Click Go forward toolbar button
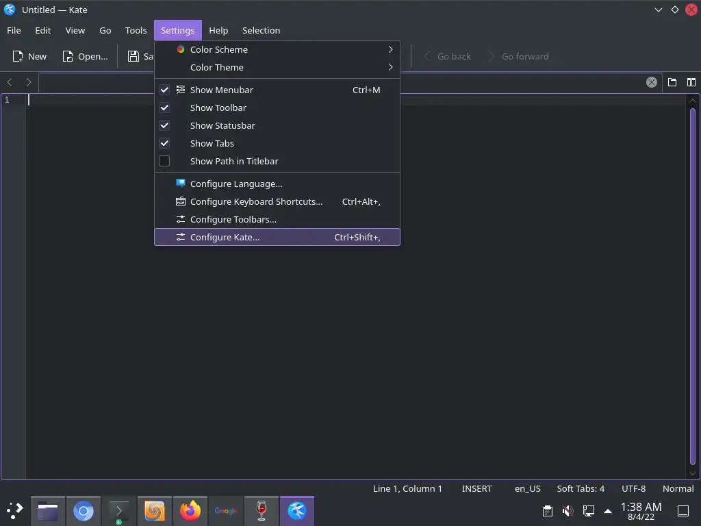The width and height of the screenshot is (701, 526). tap(519, 56)
